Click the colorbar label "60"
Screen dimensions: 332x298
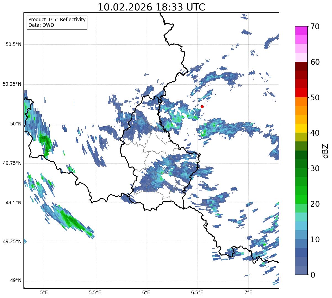[x=315, y=62]
